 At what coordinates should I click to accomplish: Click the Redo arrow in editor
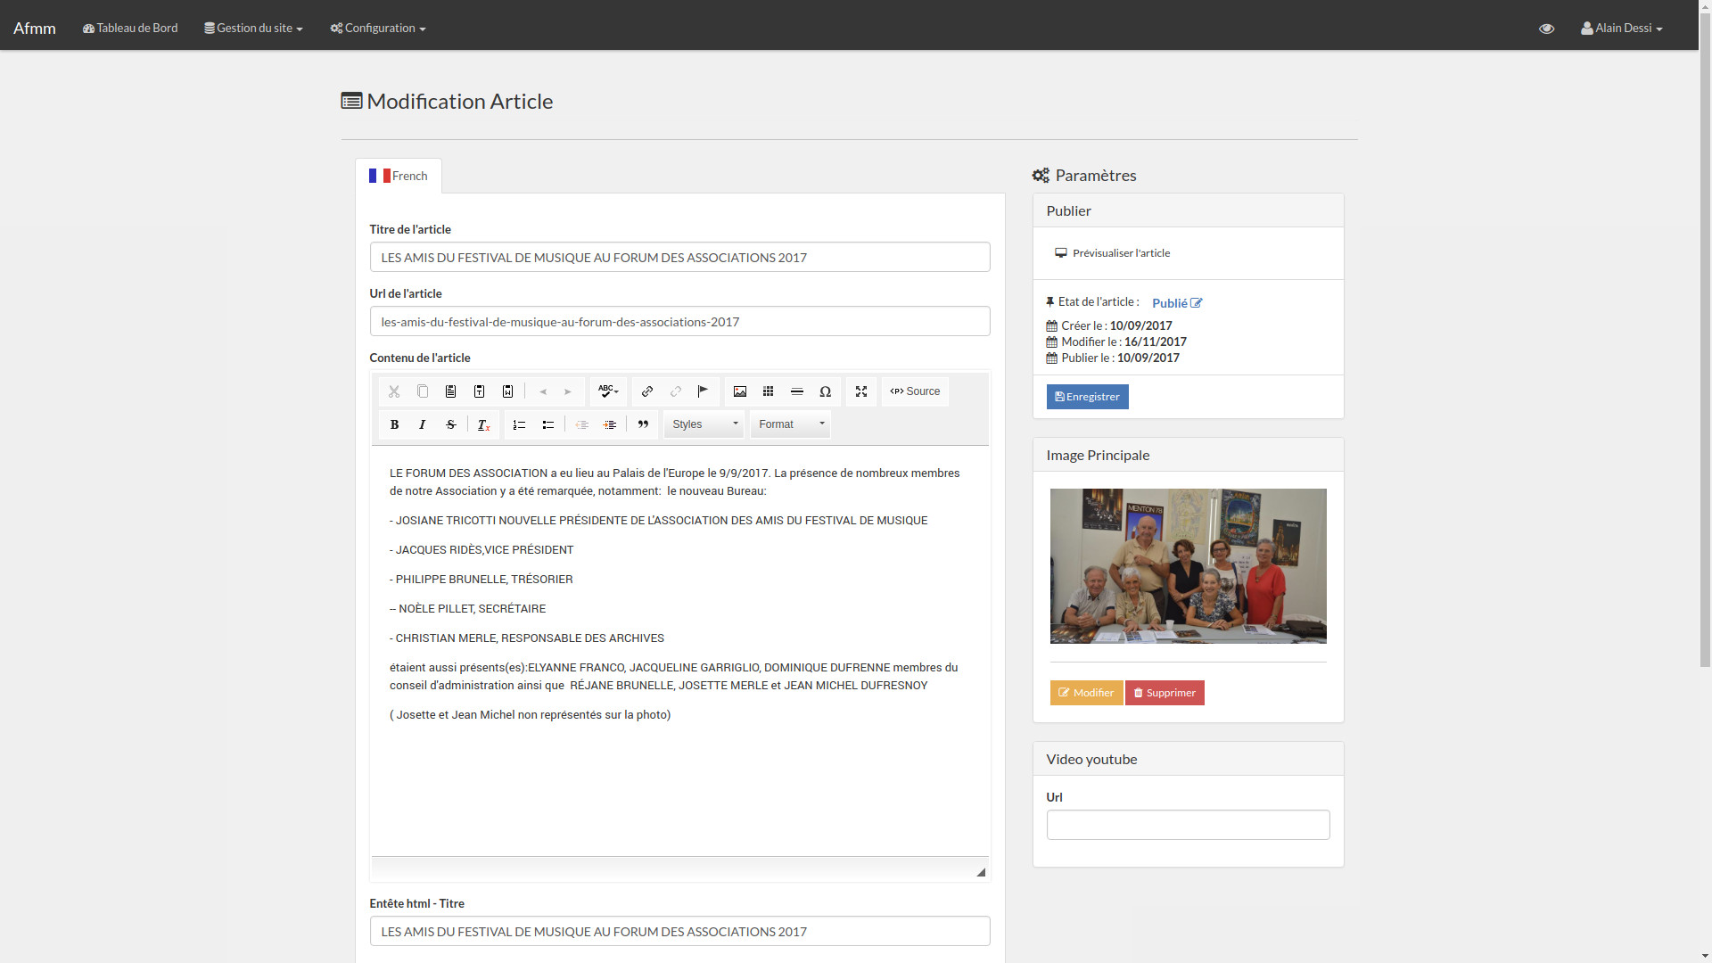click(x=568, y=391)
